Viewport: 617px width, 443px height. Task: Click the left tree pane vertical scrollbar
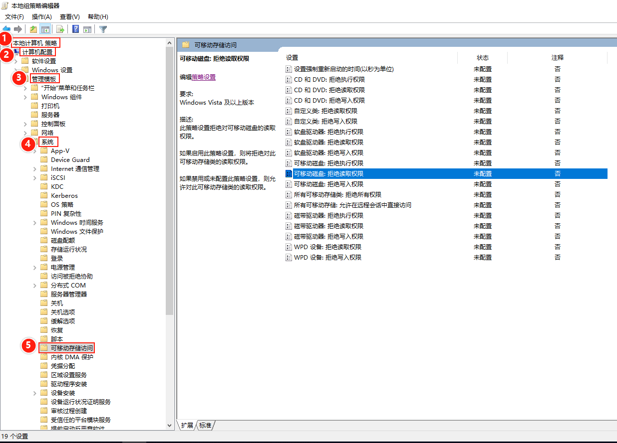coord(169,199)
